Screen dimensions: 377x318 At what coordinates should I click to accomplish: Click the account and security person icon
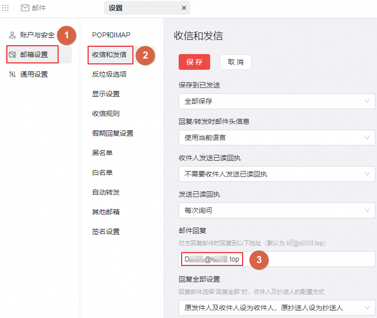[12, 35]
